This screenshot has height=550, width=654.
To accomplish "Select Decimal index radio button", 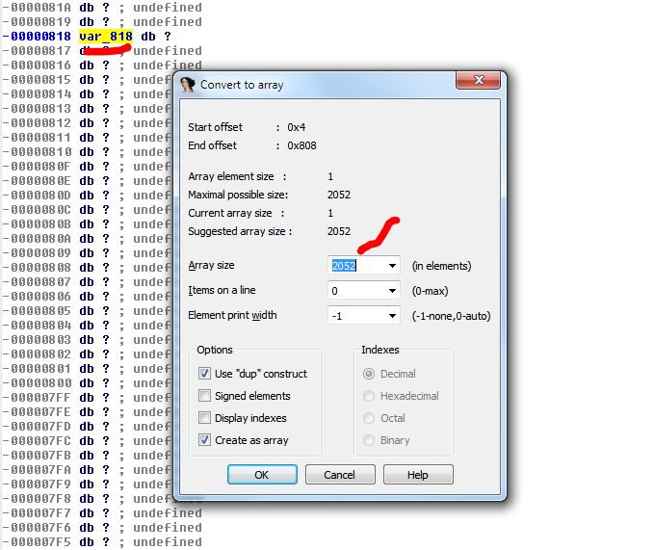I will pos(369,374).
